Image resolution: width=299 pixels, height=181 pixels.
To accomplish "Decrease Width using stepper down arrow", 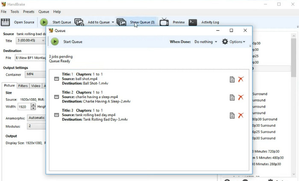I will point(33,108).
